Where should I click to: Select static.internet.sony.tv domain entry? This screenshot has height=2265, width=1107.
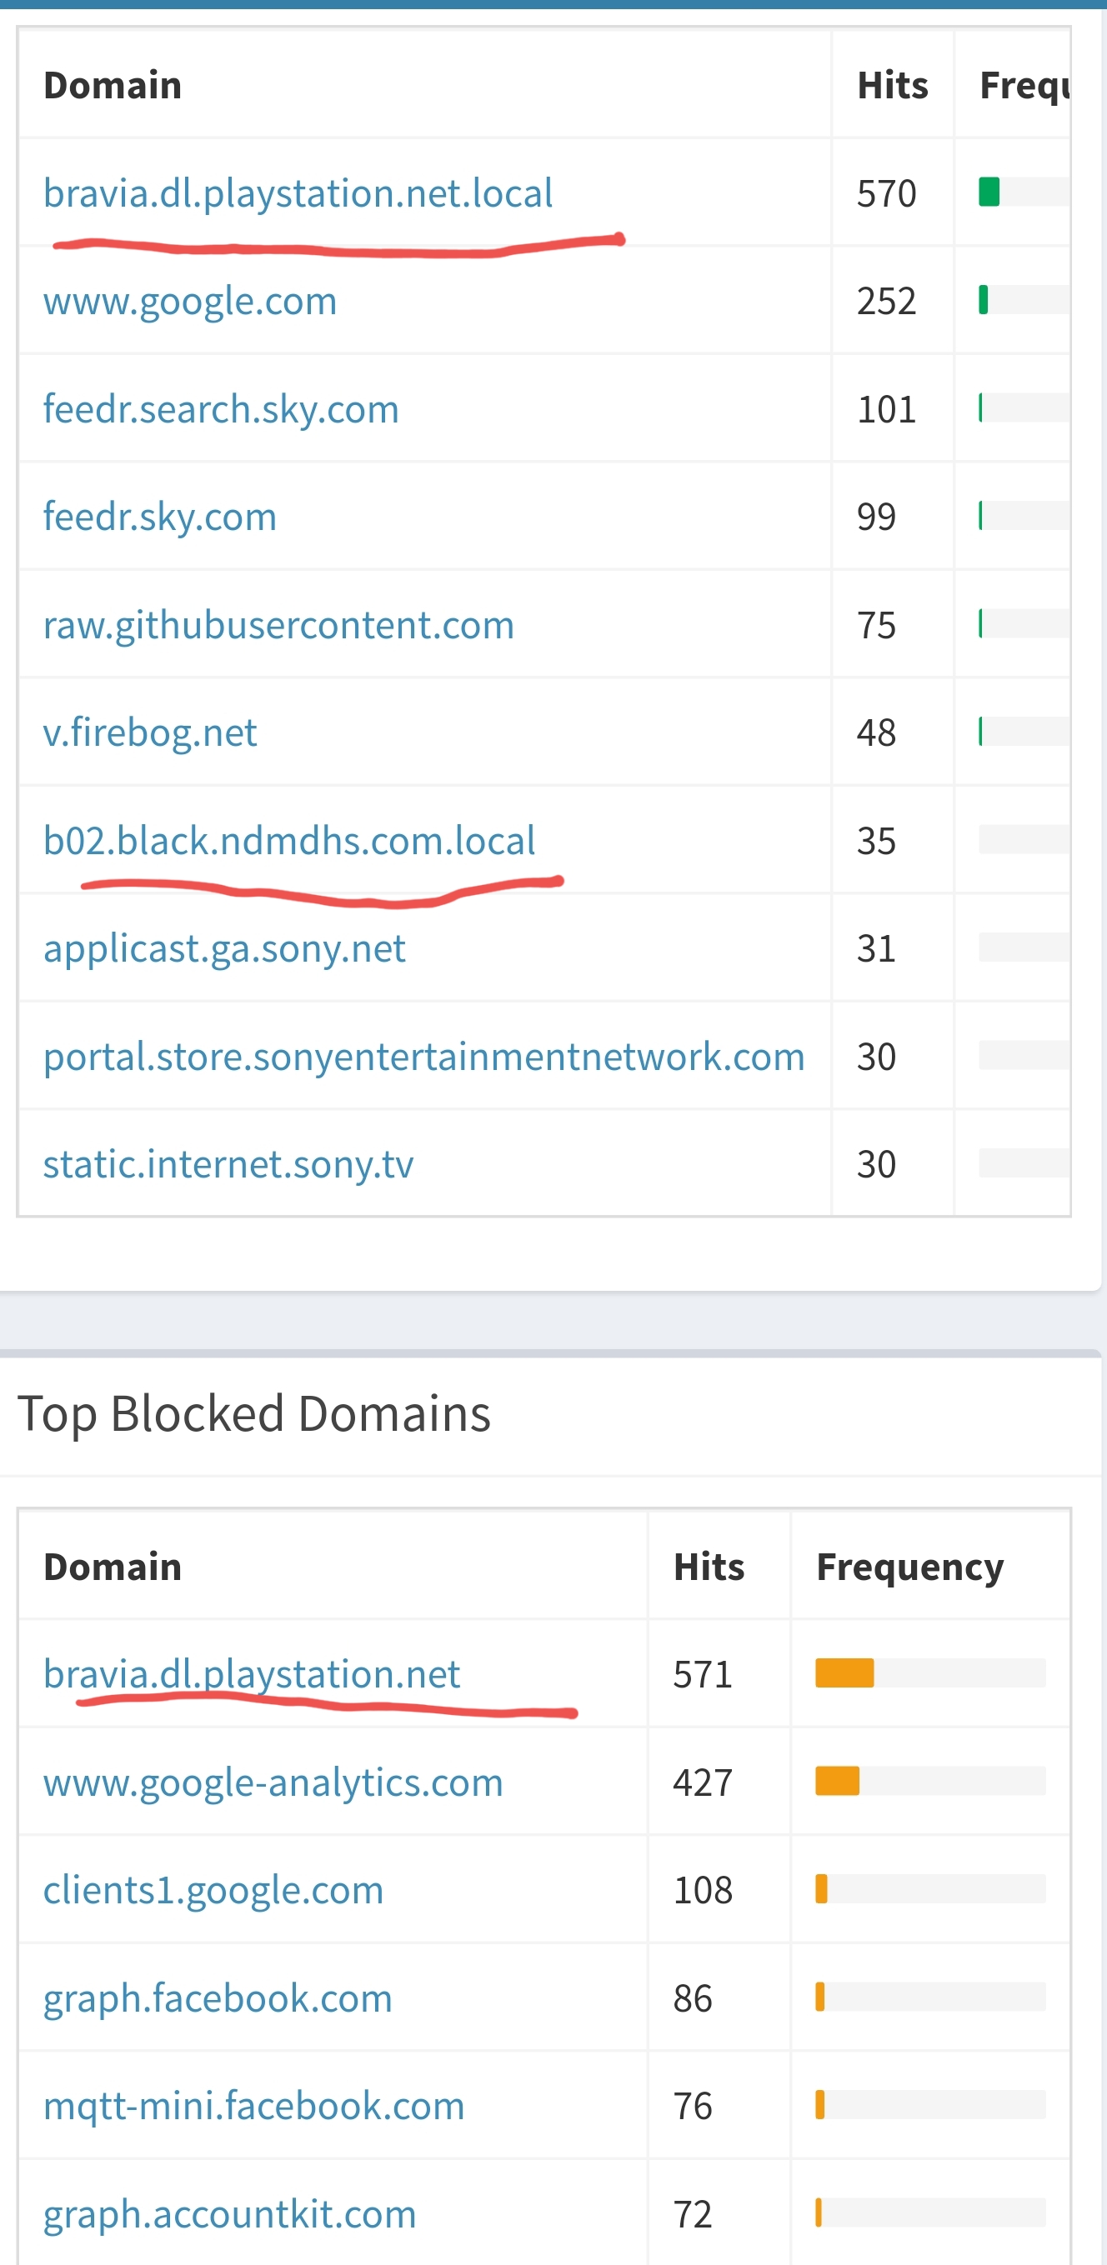[229, 1163]
